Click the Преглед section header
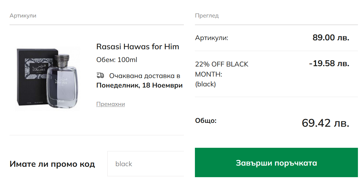This screenshot has width=363, height=192. pyautogui.click(x=207, y=16)
